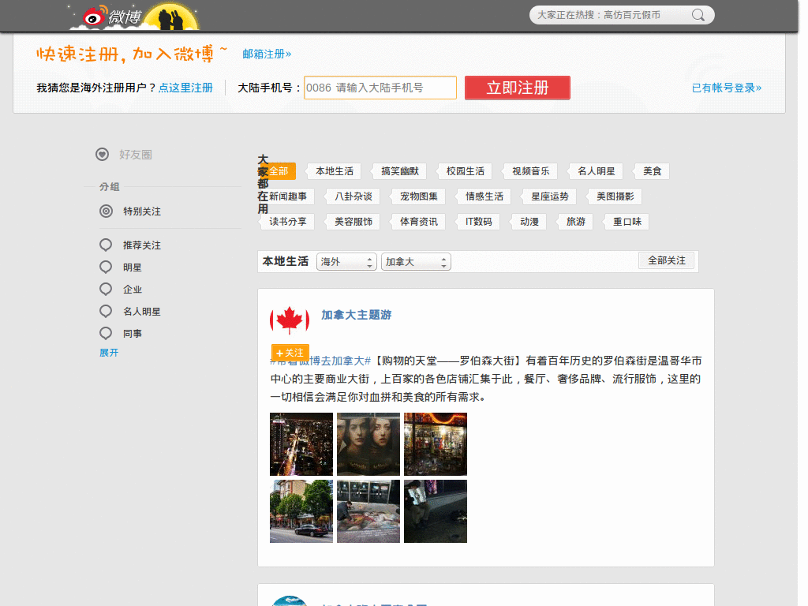Click the 全部关注 follow-all button
The height and width of the screenshot is (606, 808).
coord(666,260)
